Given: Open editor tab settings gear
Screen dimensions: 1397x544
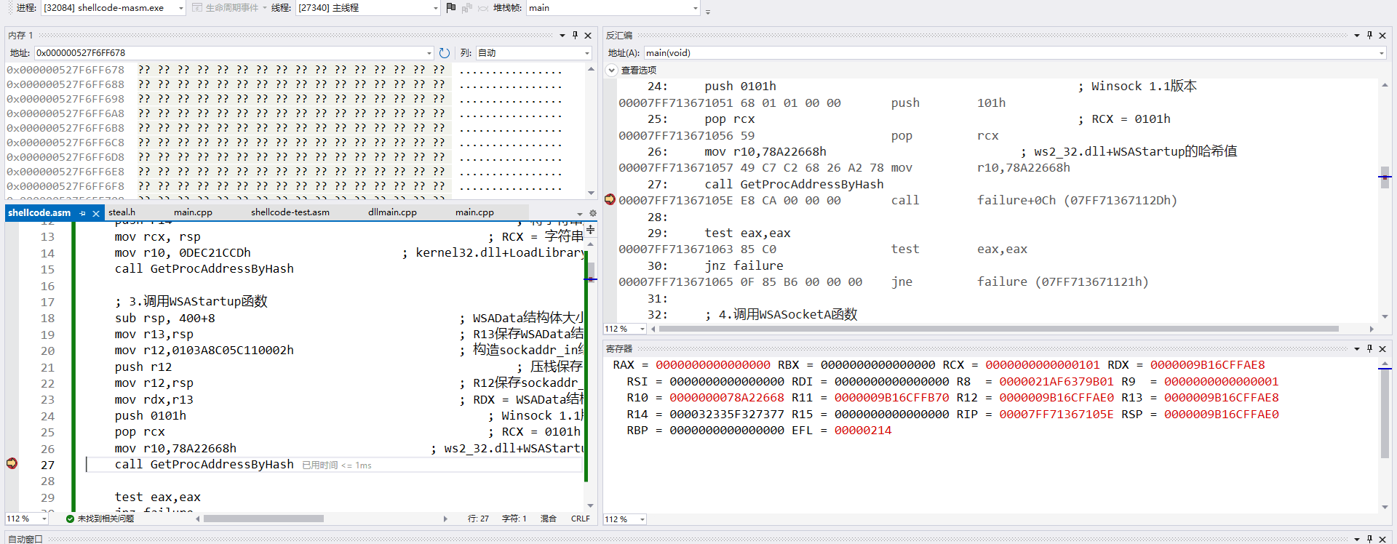Looking at the screenshot, I should click(x=592, y=213).
